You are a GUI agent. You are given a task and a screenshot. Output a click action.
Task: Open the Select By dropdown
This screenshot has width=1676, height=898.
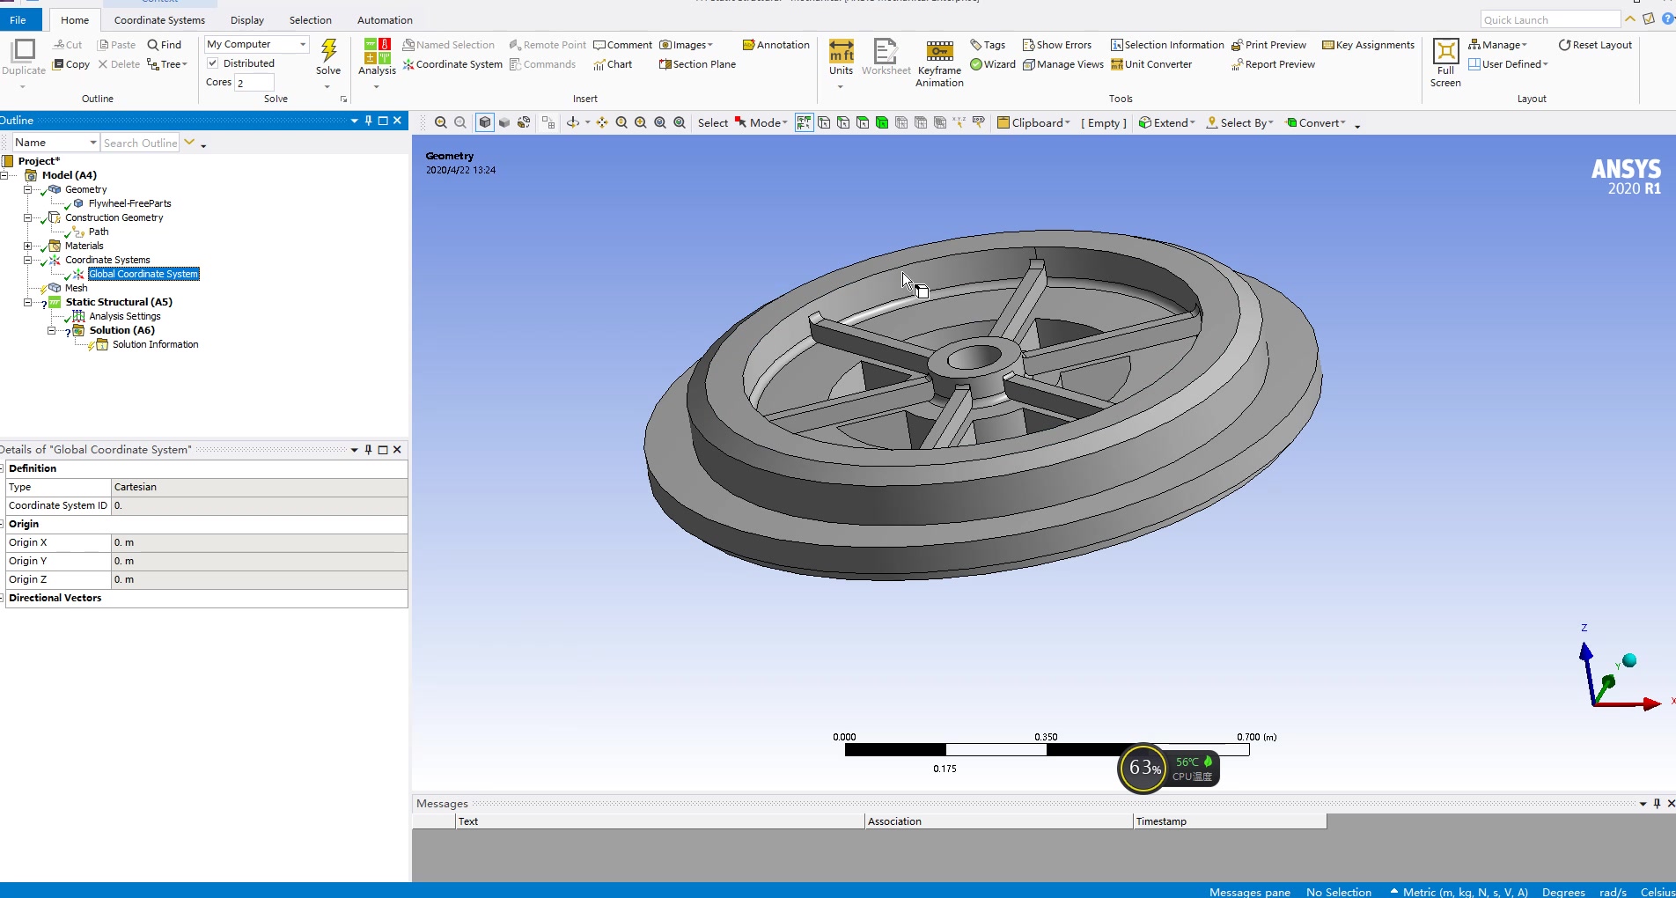pyautogui.click(x=1239, y=122)
